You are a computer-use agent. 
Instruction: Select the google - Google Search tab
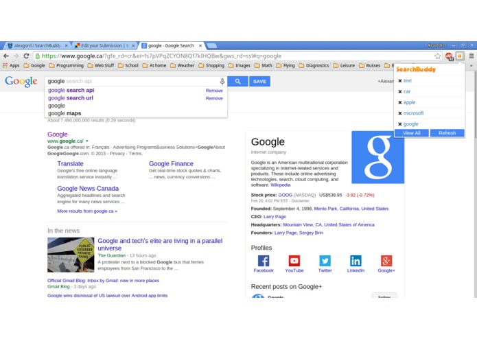(x=171, y=45)
